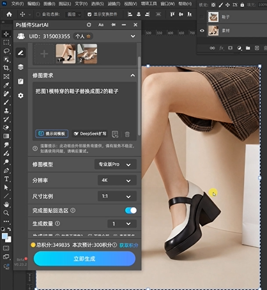This screenshot has height=290, width=267.
Task: Select the Line tool
Action: click(x=6, y=196)
